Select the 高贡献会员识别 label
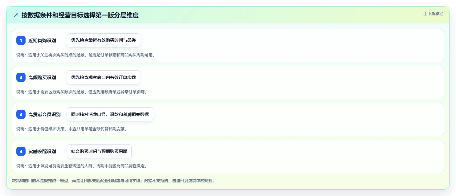 tap(44, 115)
